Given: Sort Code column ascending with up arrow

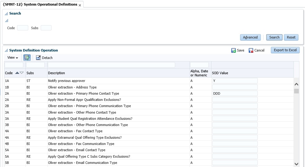Looking at the screenshot, I should coord(17,73).
